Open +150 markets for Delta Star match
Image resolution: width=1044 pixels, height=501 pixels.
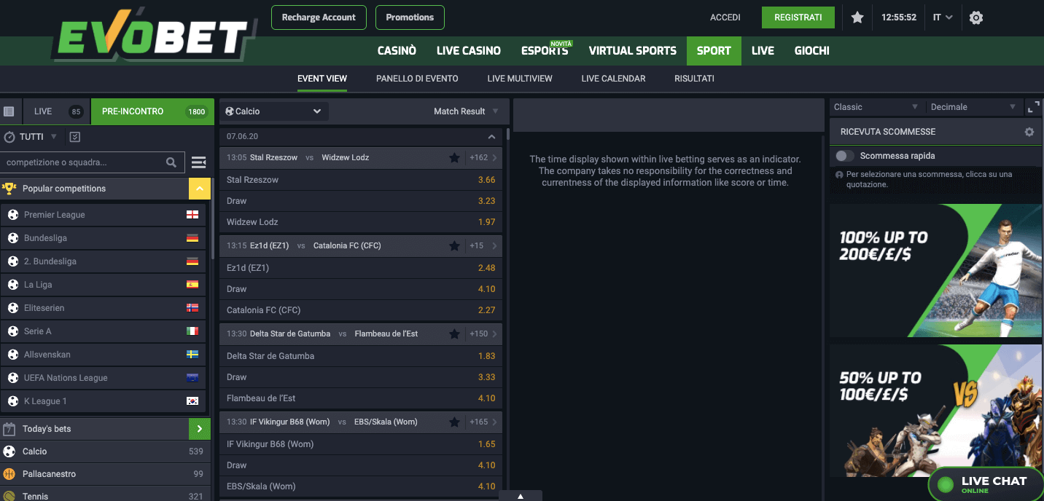pyautogui.click(x=484, y=334)
